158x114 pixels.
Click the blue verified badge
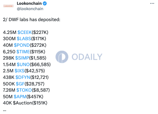[45, 4]
